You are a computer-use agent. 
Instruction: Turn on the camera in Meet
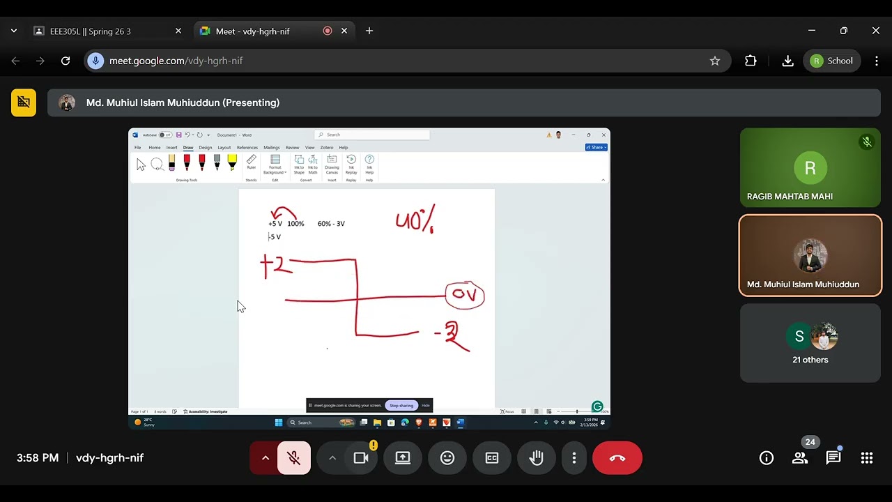point(361,458)
